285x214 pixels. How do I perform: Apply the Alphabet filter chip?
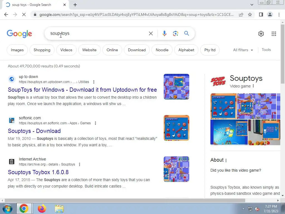click(x=186, y=50)
